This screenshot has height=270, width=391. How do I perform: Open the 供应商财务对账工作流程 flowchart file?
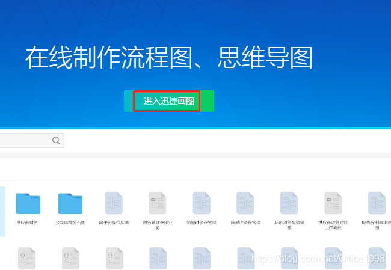333,203
